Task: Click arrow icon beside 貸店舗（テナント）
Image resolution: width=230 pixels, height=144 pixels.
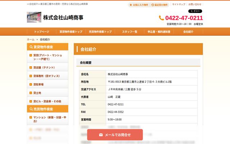Action: tap(31, 67)
